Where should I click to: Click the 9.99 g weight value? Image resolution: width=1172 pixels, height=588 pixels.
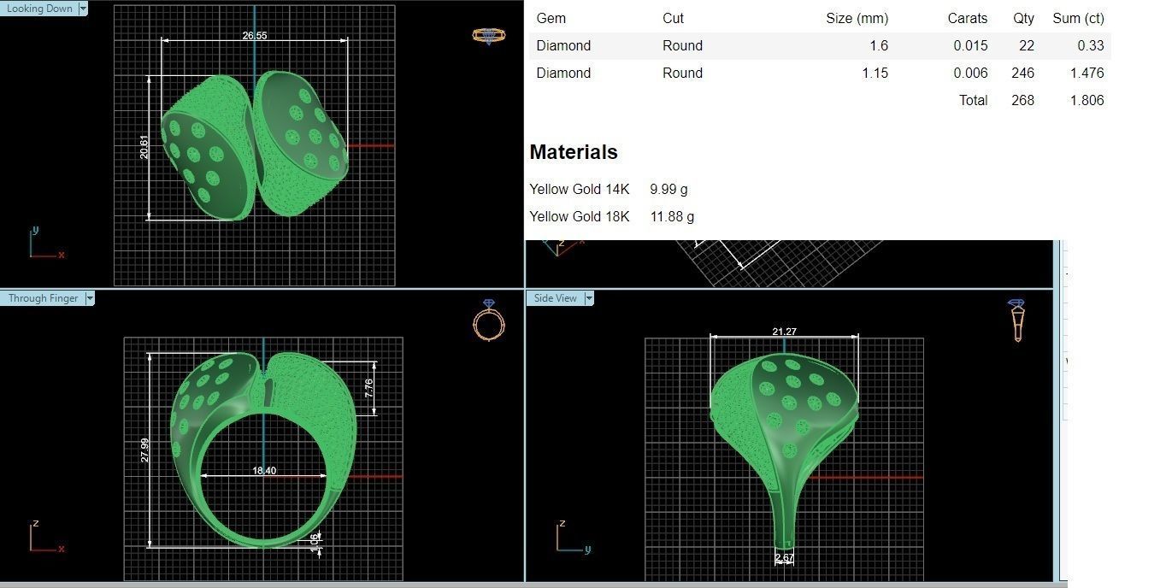tap(668, 189)
